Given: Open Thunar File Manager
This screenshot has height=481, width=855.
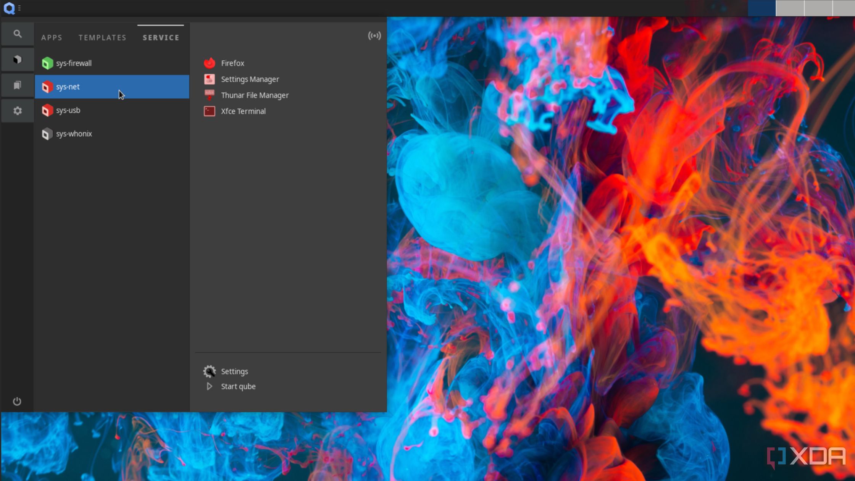Looking at the screenshot, I should (x=255, y=95).
